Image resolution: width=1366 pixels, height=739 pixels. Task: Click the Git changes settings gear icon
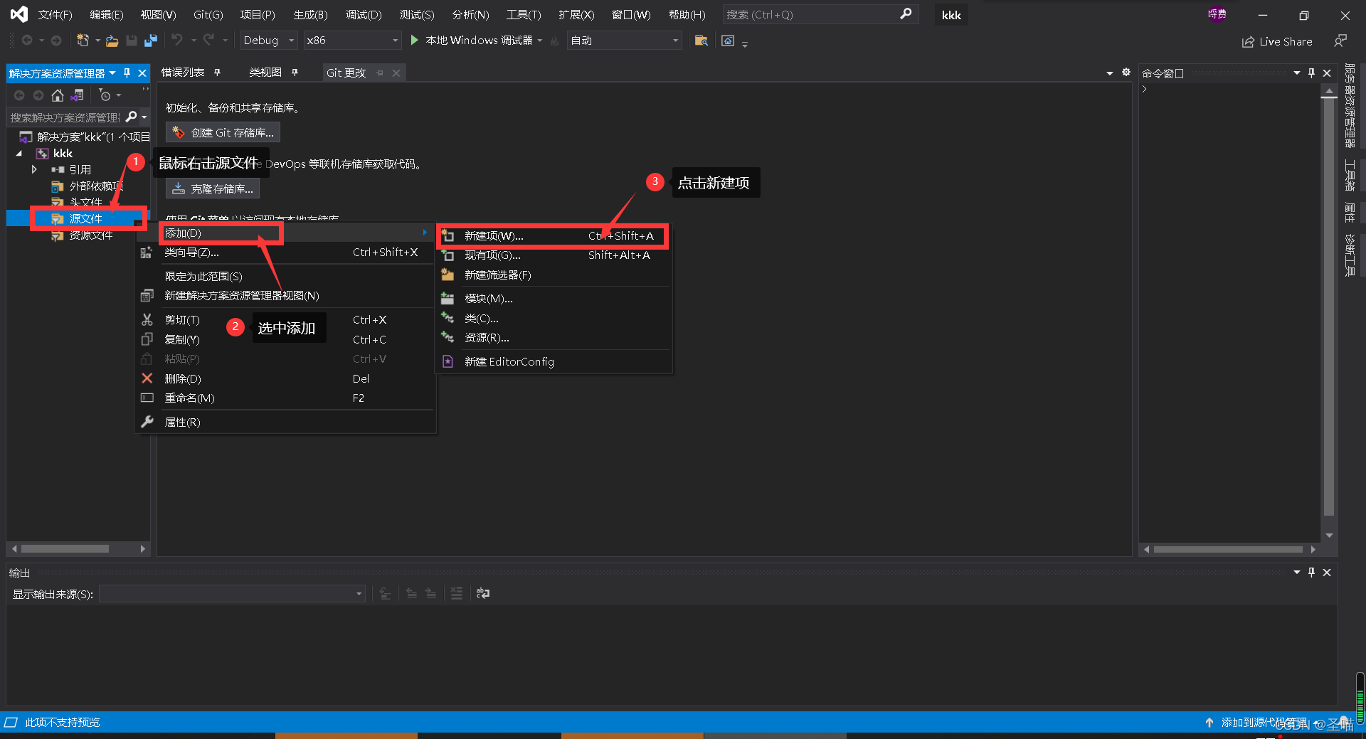coord(1126,73)
